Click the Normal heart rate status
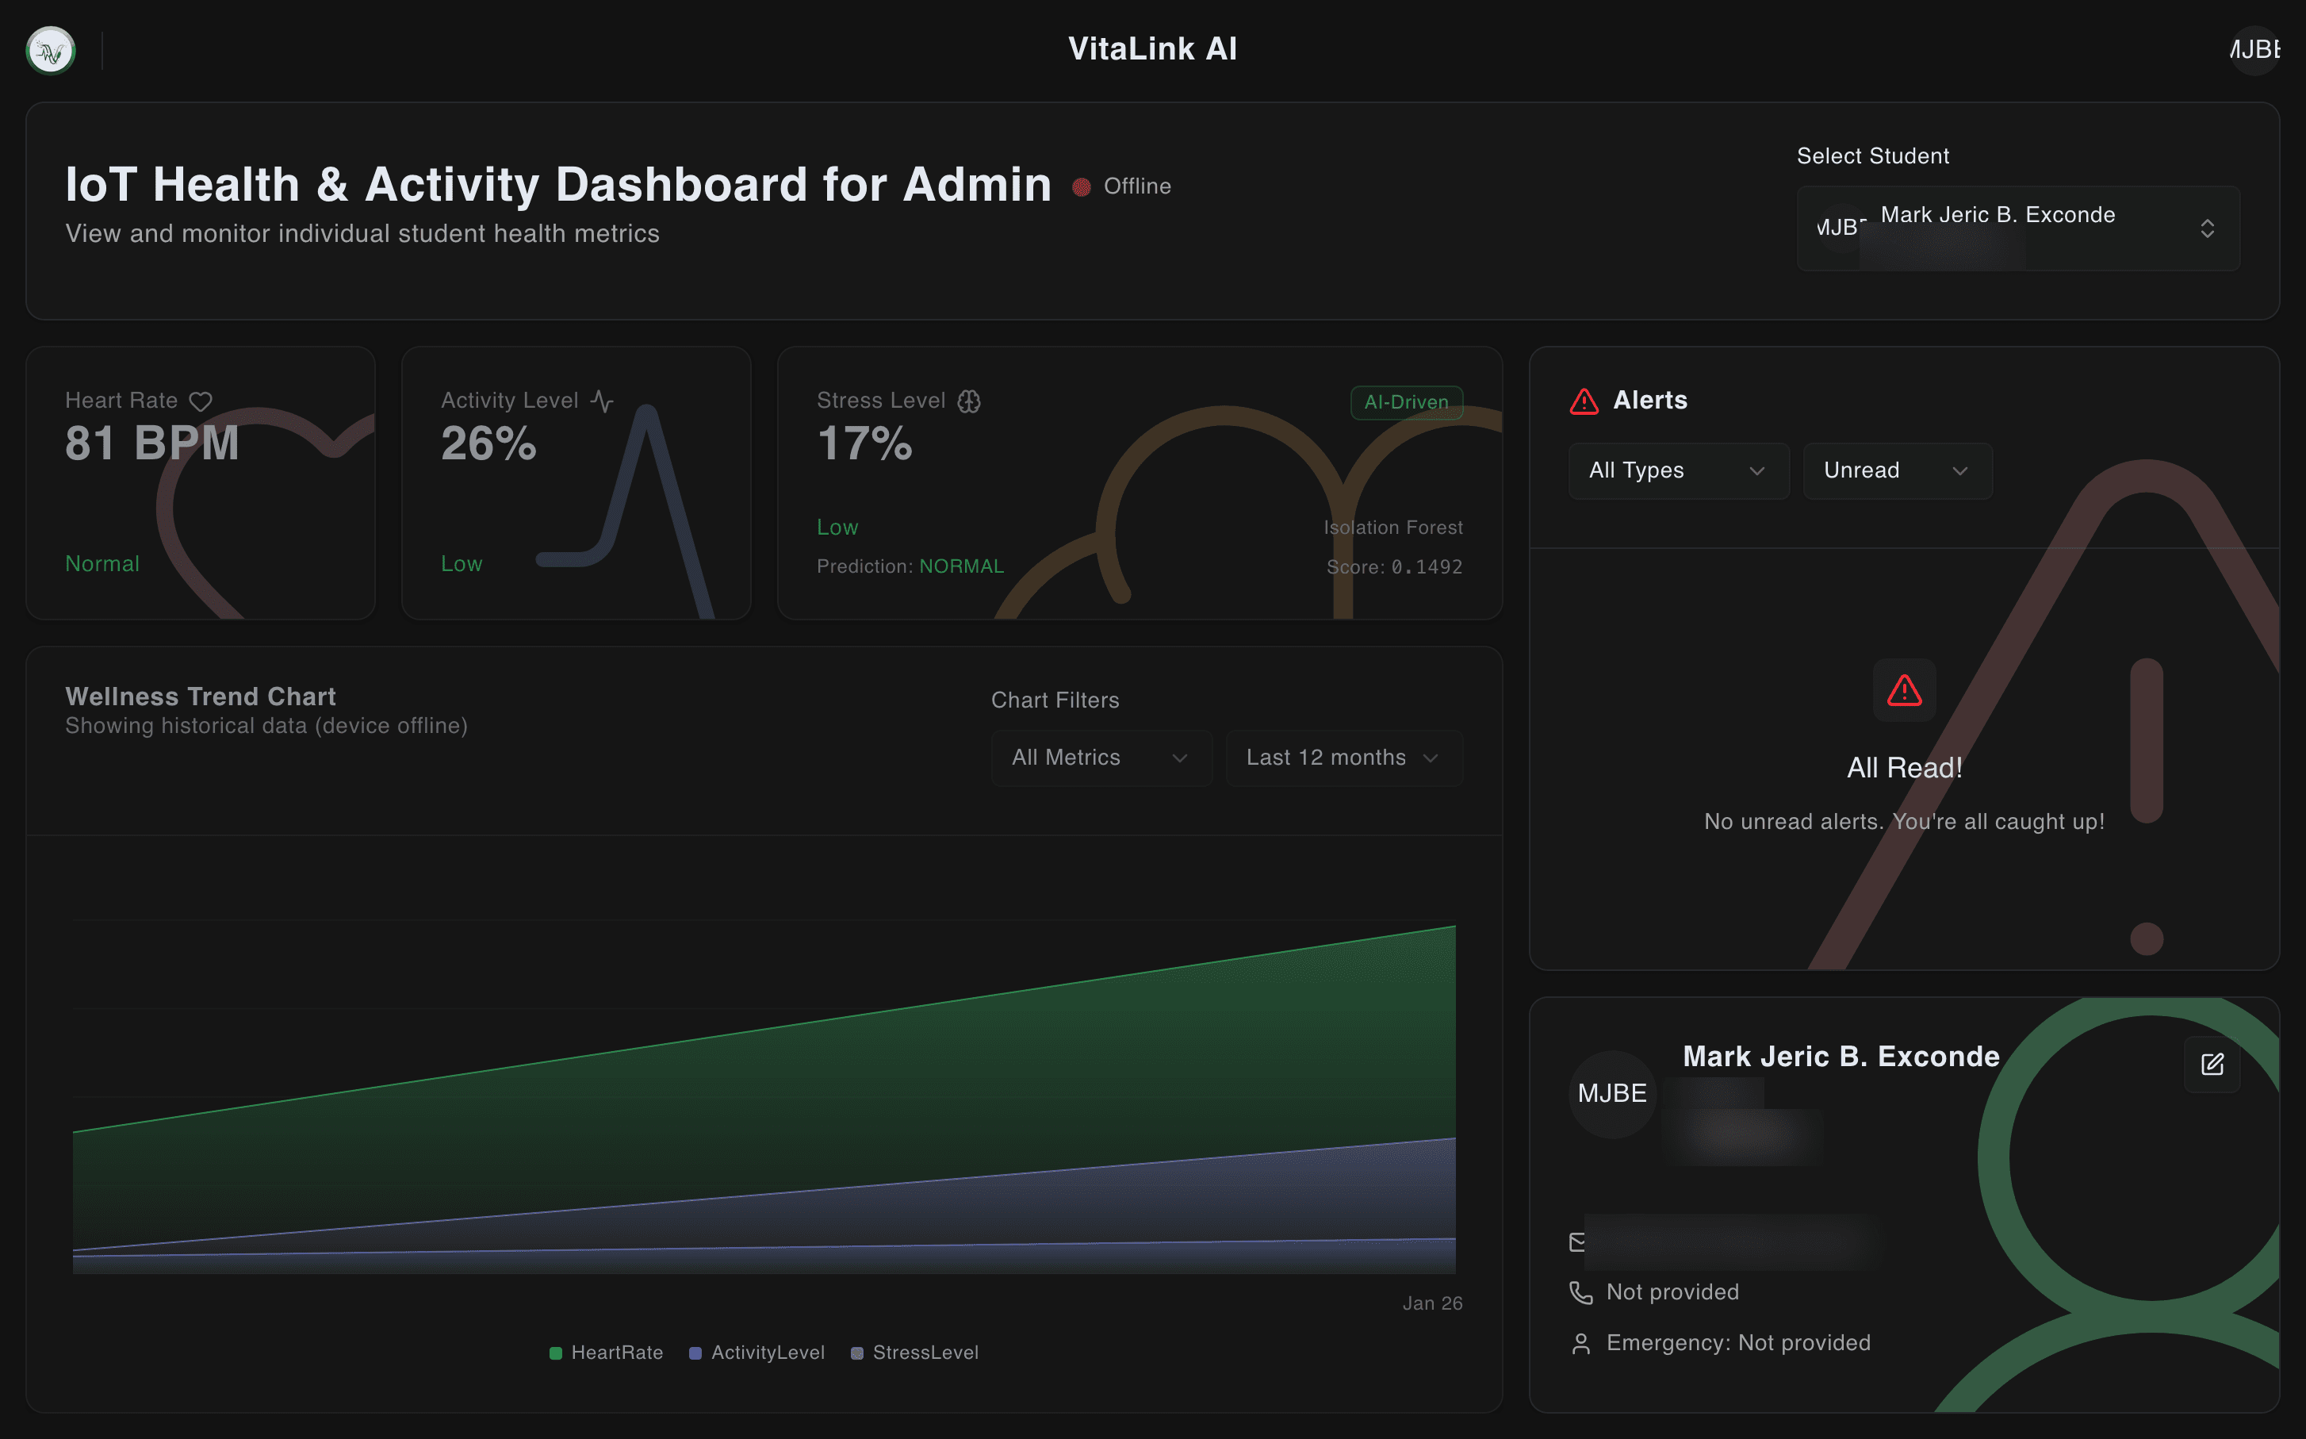The width and height of the screenshot is (2306, 1439). 102,564
